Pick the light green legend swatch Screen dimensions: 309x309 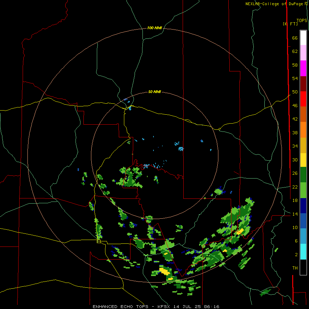coord(303,190)
